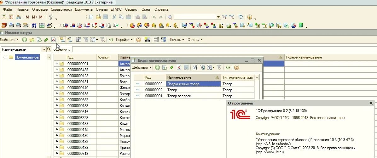Viewport: 377px width, 158px height.
Task: Open the Печать dropdown
Action: point(177,40)
